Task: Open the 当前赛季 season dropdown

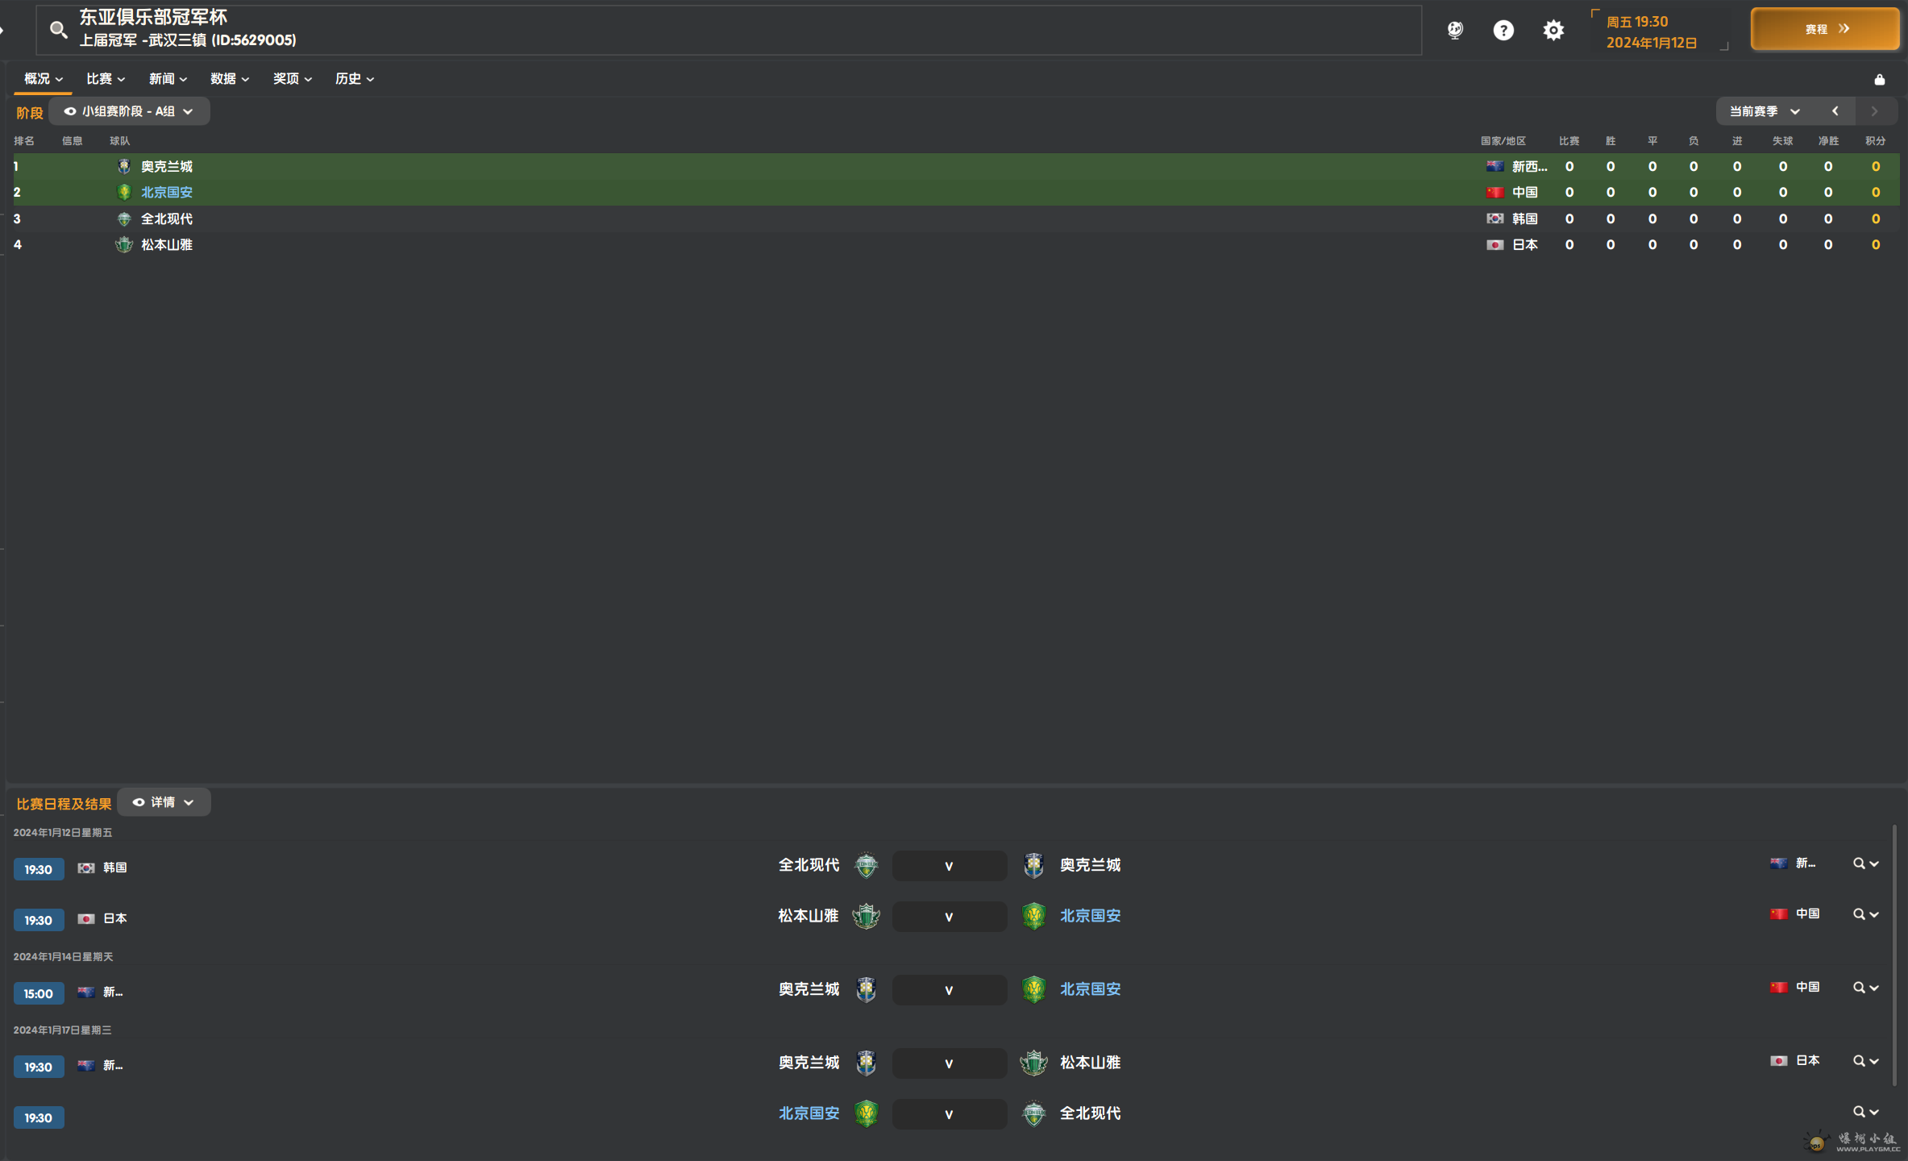Action: coord(1764,111)
